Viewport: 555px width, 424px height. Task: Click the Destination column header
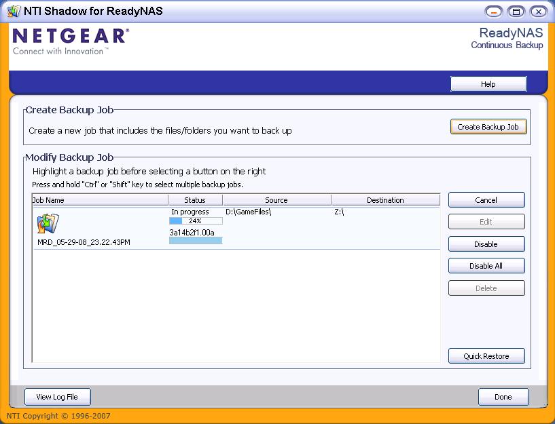[x=385, y=200]
